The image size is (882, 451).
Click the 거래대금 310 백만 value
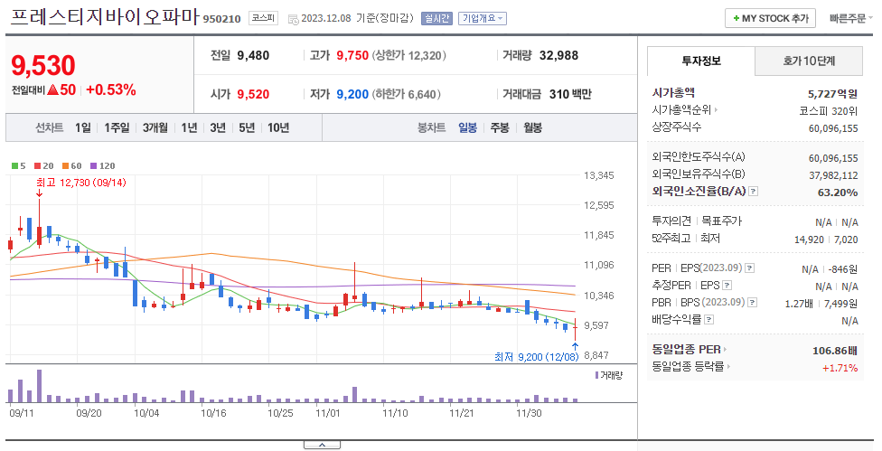[x=570, y=95]
